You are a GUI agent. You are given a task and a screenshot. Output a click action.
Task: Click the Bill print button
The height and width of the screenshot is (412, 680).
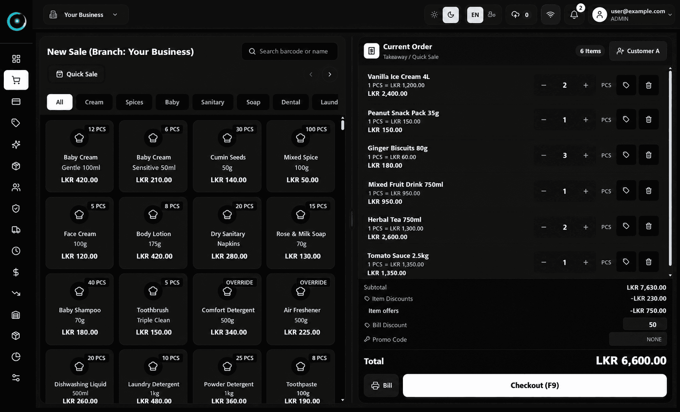pyautogui.click(x=381, y=385)
